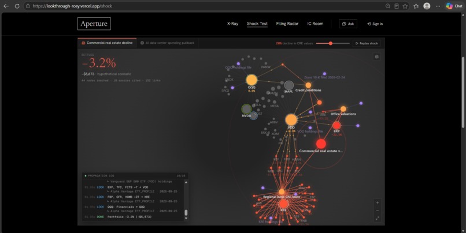Bookmark this page with the star icon
The image size is (466, 233).
coord(405,6)
